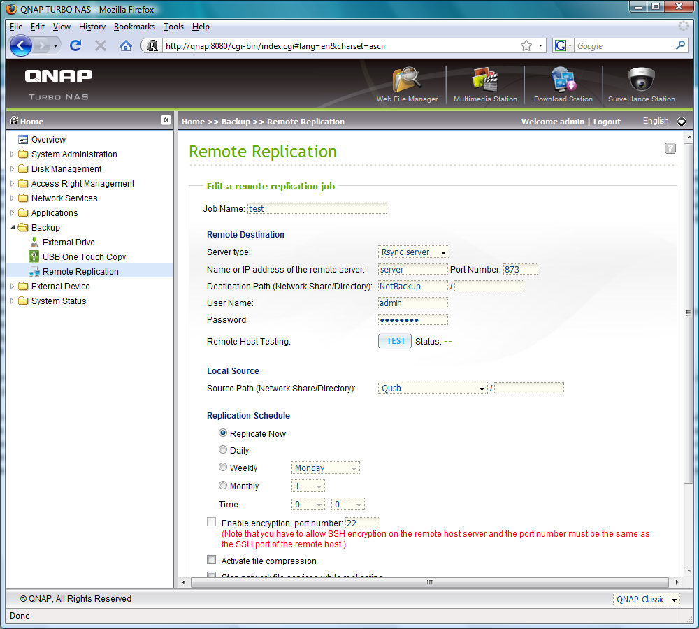The image size is (699, 629).
Task: Check Activate file compression
Action: (x=211, y=559)
